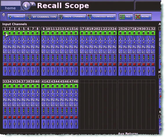Viewport: 165px width, 138px height.
Task: Select input channel number 26 header
Action: click(x=125, y=29)
